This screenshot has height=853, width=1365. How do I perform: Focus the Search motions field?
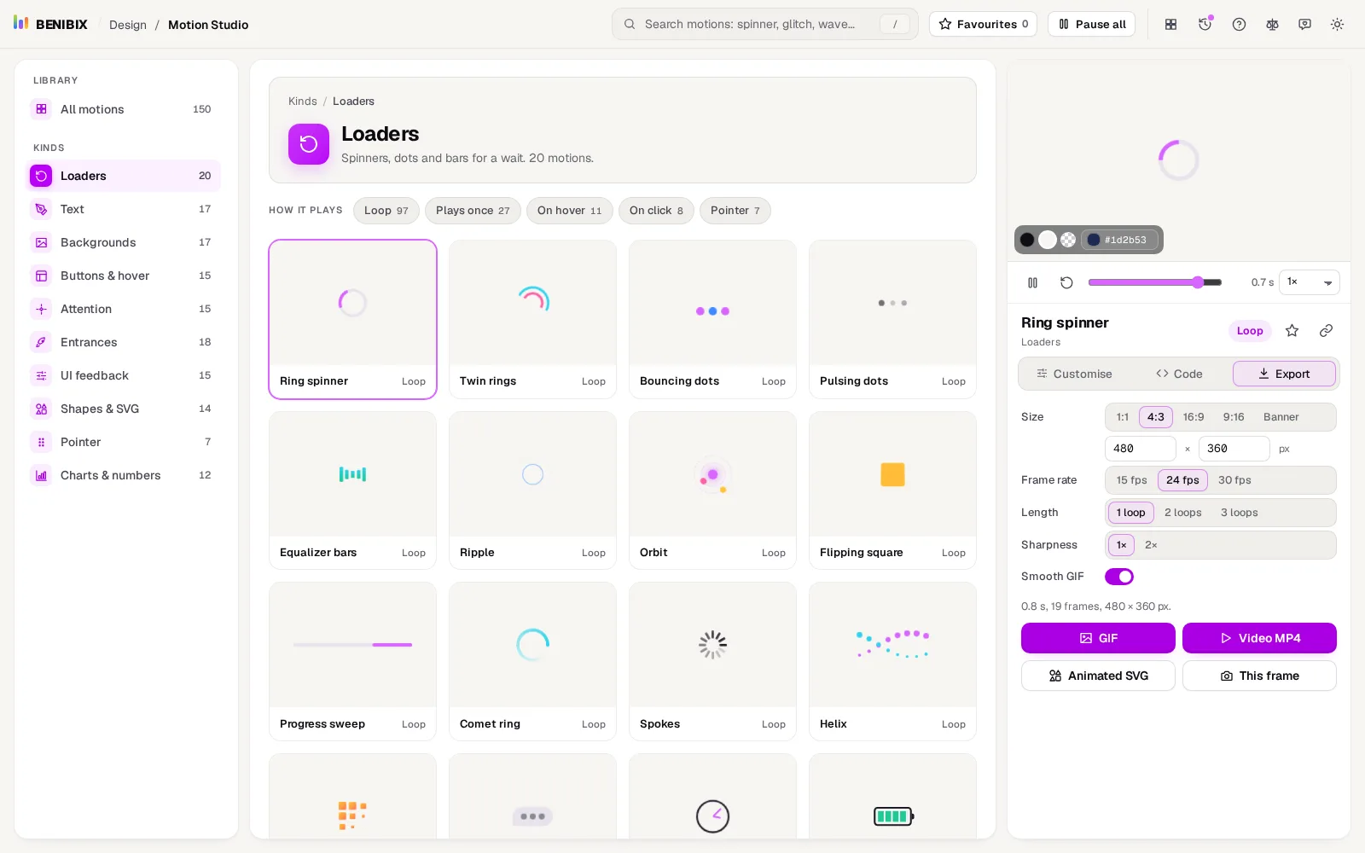tap(764, 24)
